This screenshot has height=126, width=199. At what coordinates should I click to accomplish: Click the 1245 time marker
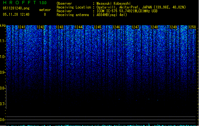point(97,27)
